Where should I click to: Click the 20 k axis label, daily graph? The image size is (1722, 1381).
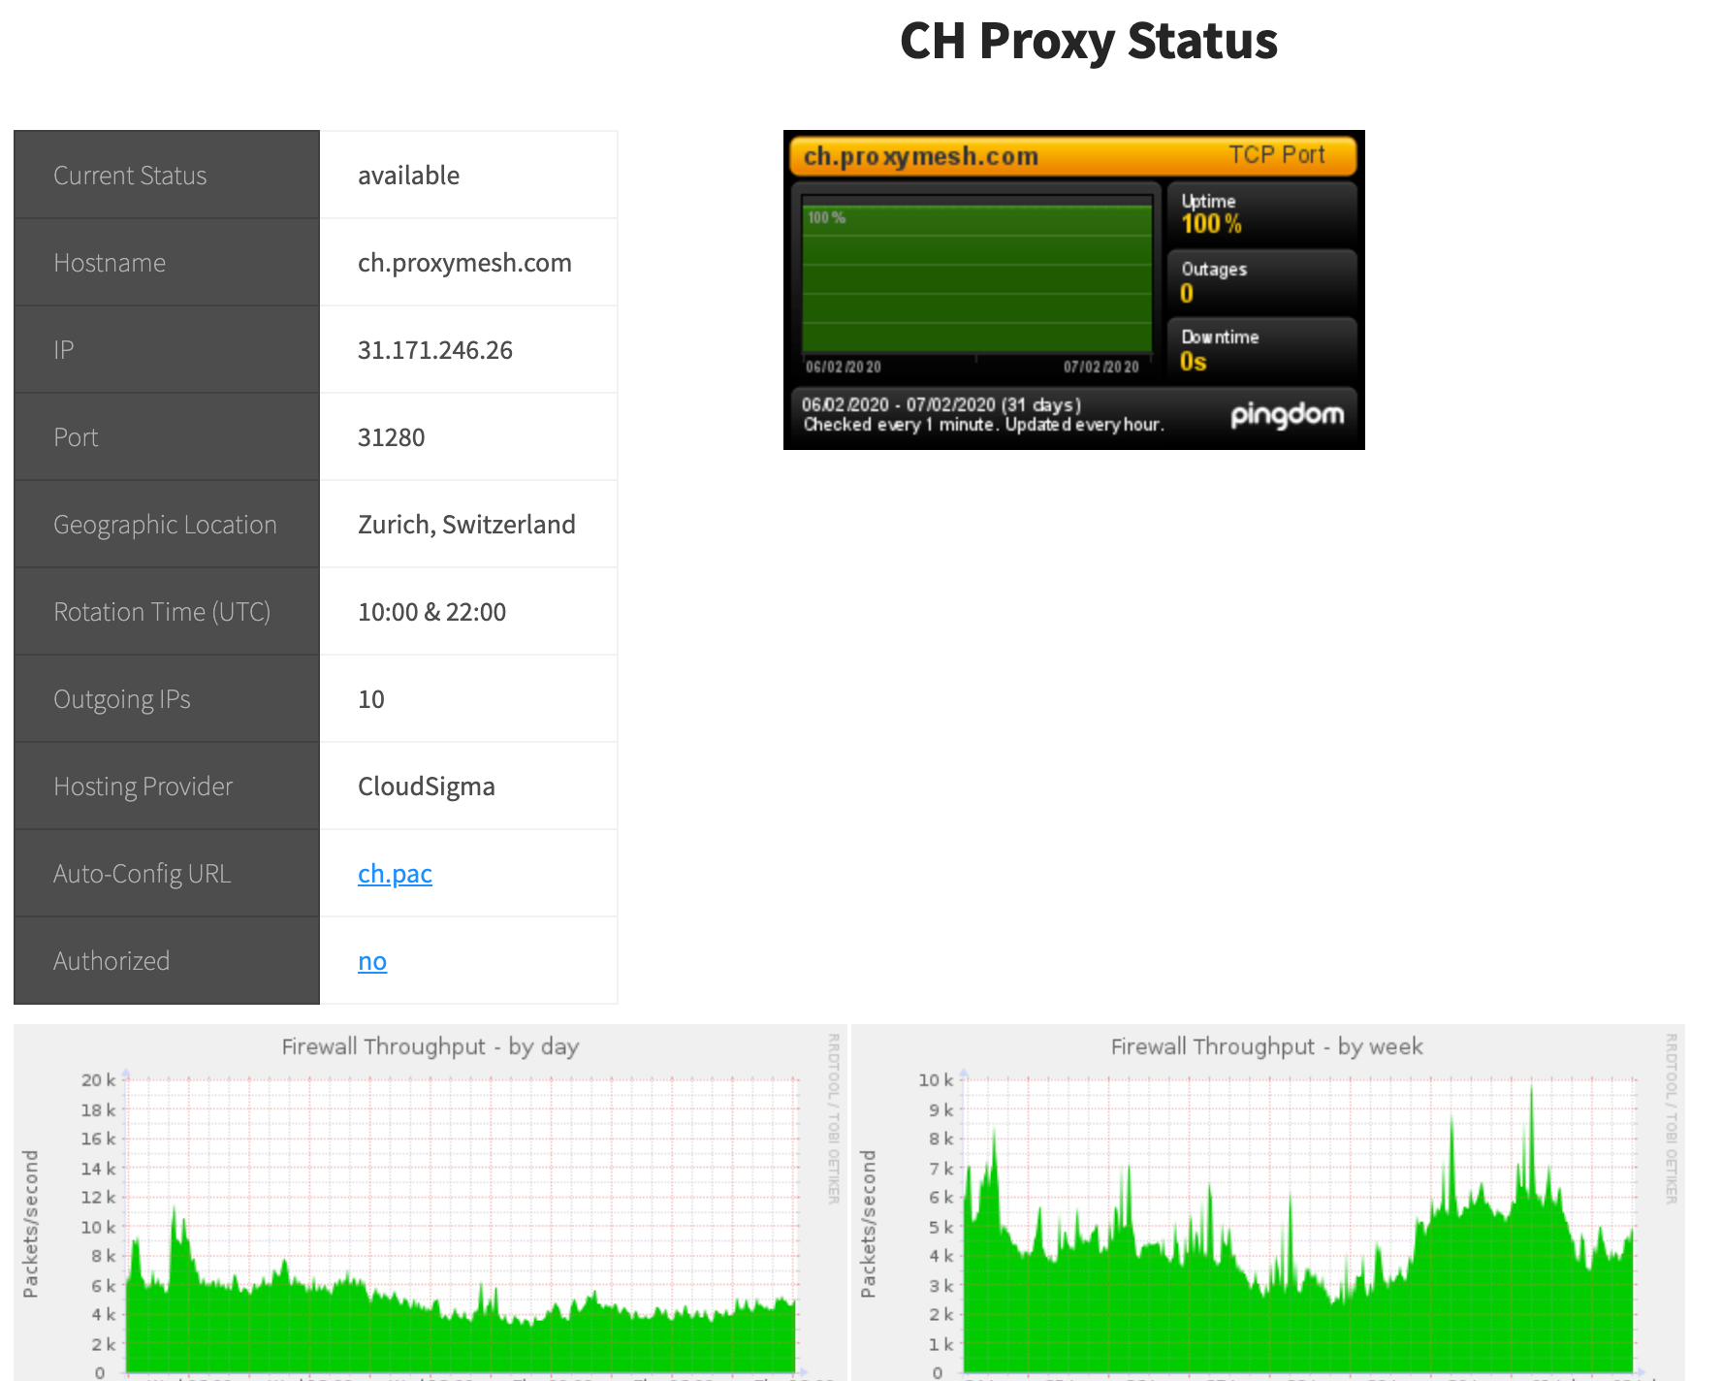pyautogui.click(x=98, y=1079)
